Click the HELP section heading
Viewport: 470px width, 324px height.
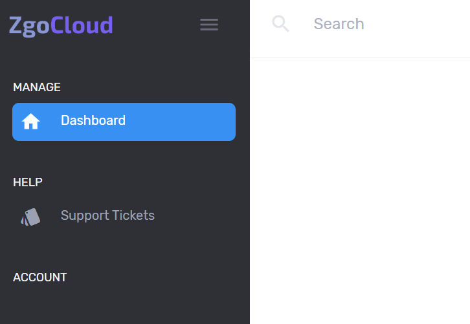click(28, 182)
